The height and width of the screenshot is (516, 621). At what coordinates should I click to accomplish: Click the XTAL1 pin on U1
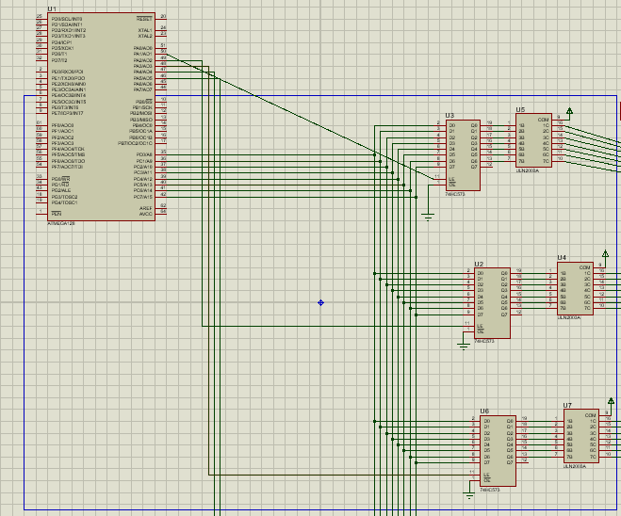[162, 30]
